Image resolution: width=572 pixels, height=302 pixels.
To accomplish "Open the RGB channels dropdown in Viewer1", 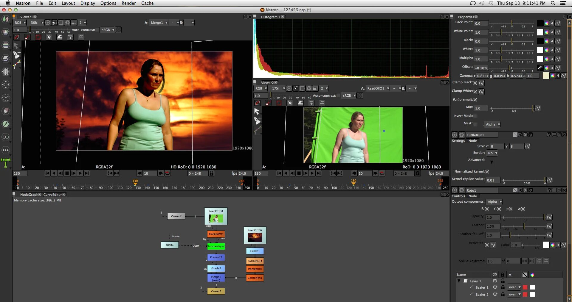I will coord(20,23).
